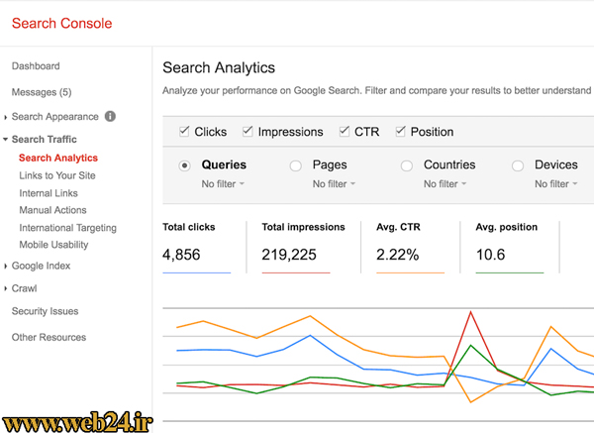594x433 pixels.
Task: Uncheck the Clicks checkbox
Action: coord(184,131)
